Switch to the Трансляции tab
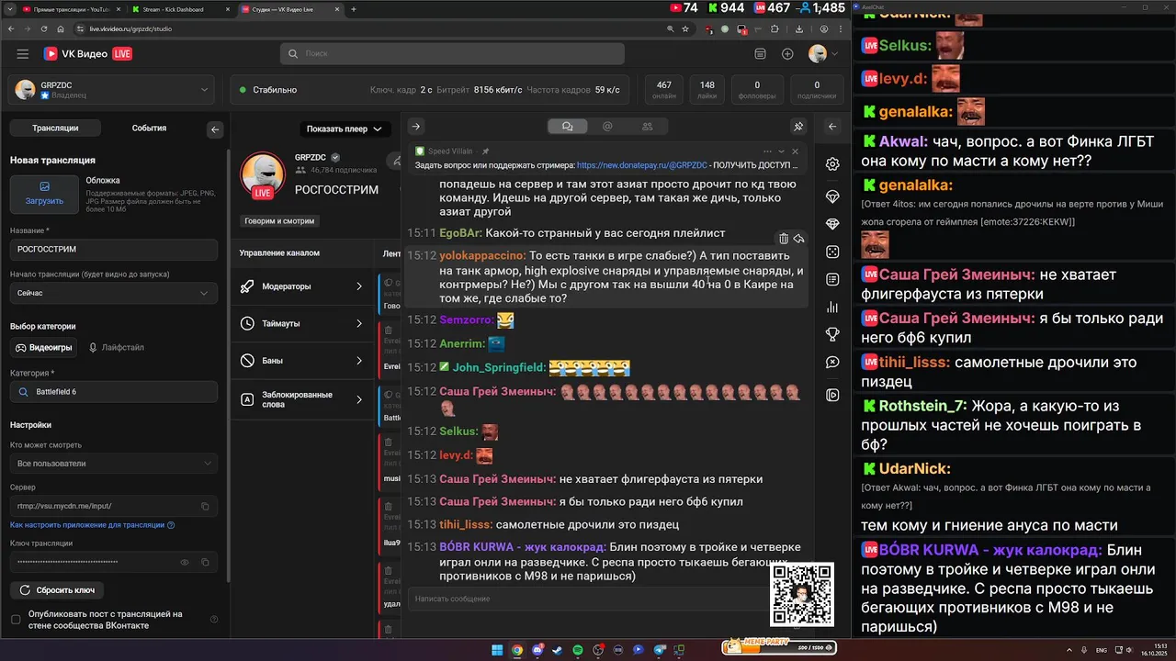The image size is (1176, 661). [x=55, y=129]
